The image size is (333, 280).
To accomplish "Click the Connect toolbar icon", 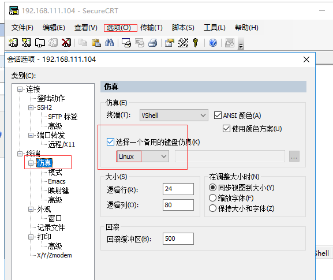I will coord(13,43).
